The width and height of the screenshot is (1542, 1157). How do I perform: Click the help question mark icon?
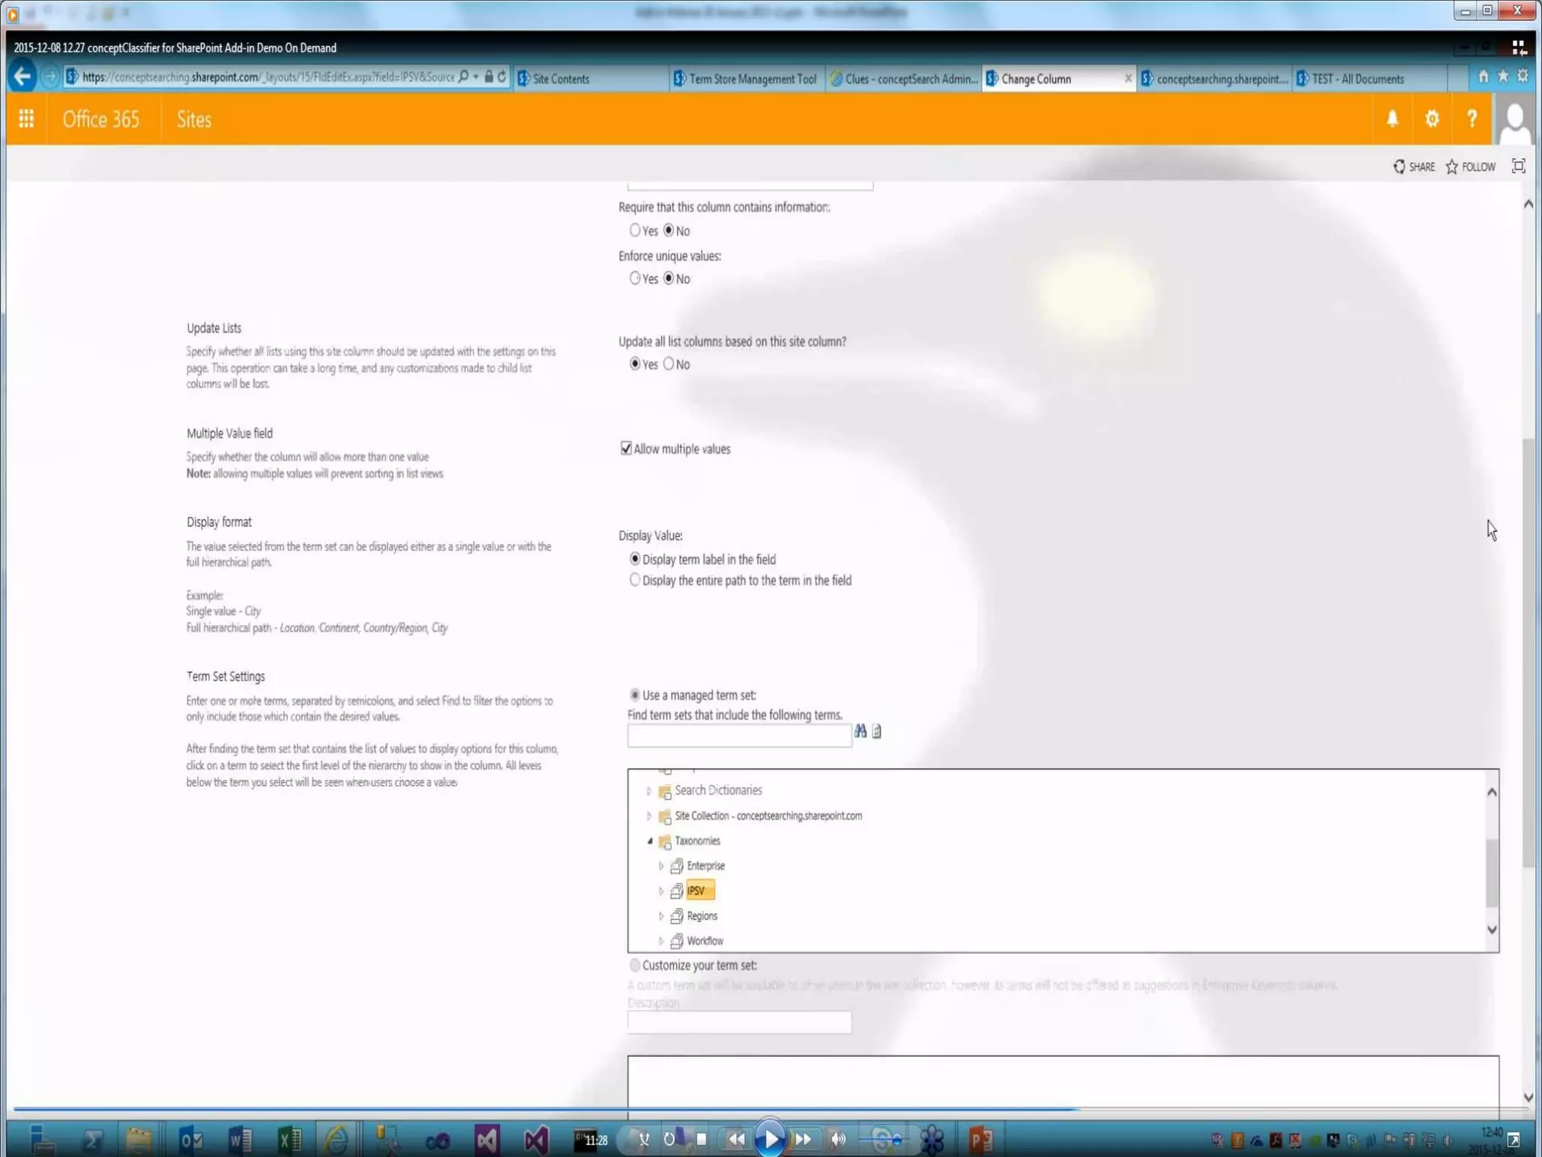click(x=1471, y=119)
